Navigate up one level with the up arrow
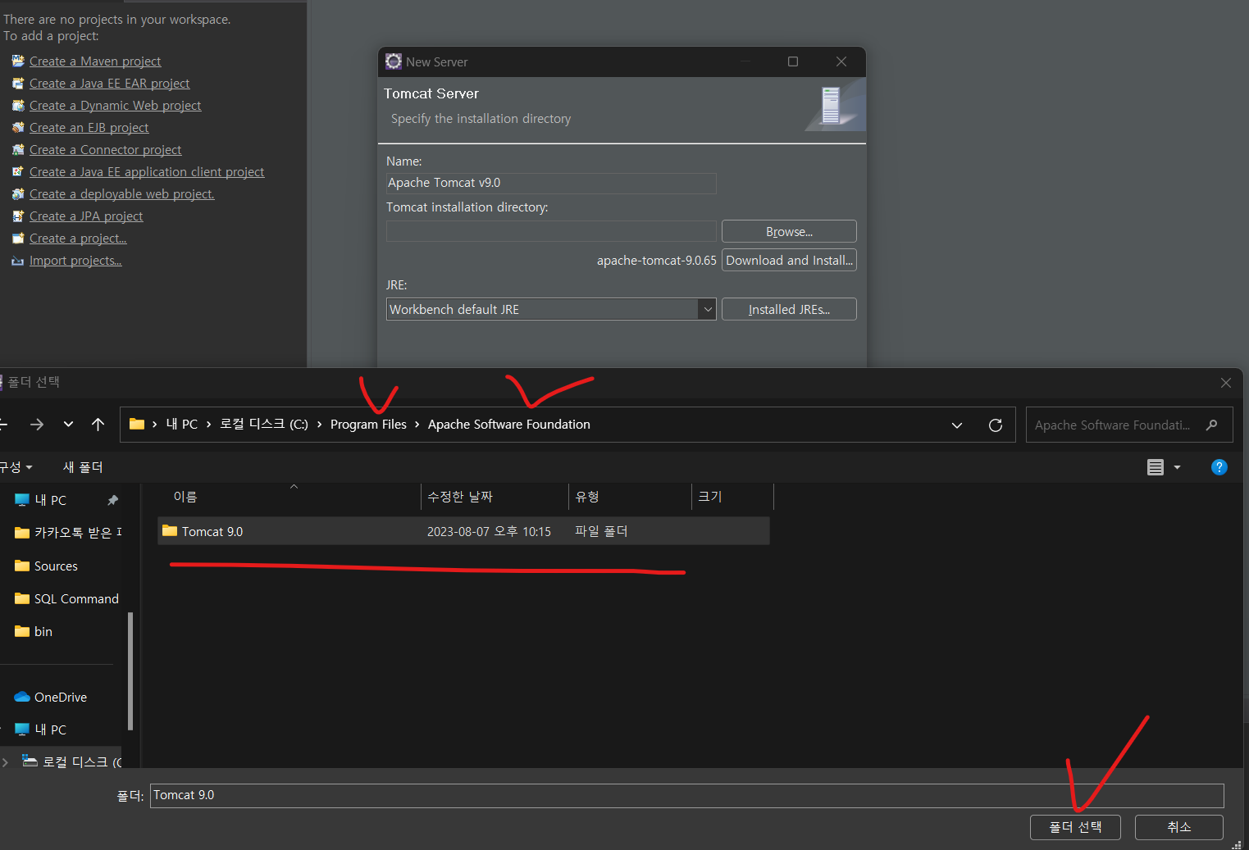 [x=98, y=424]
